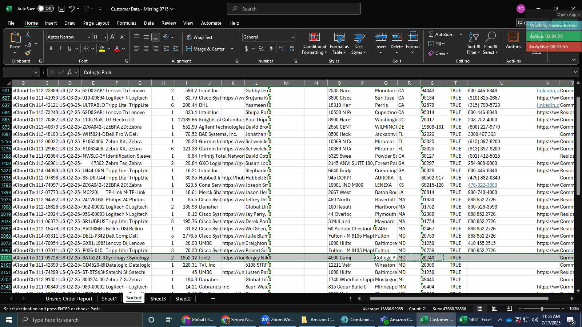
Task: Apply Bold formatting
Action: pos(51,49)
